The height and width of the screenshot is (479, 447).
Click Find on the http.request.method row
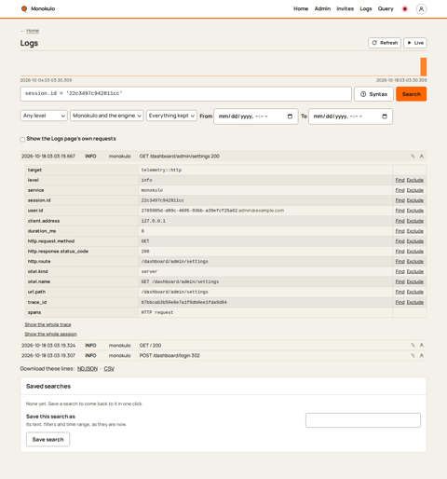click(400, 241)
